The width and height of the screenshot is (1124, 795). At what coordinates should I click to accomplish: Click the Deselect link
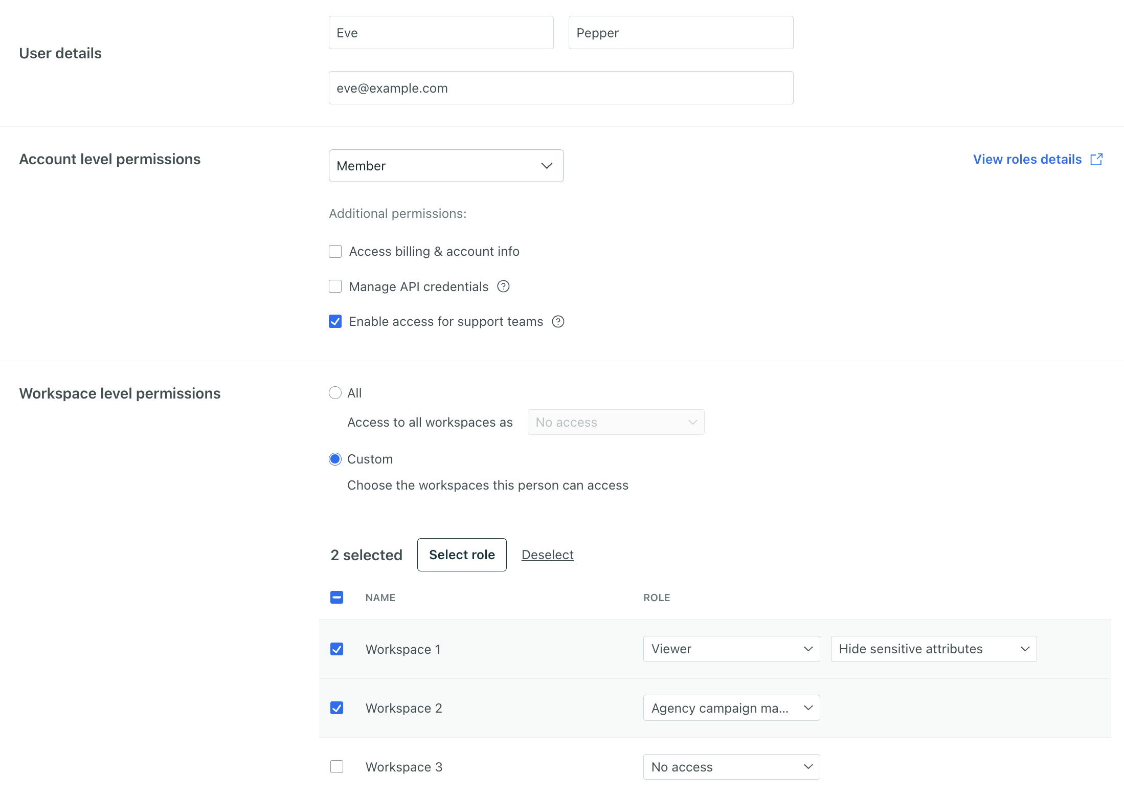pyautogui.click(x=547, y=554)
